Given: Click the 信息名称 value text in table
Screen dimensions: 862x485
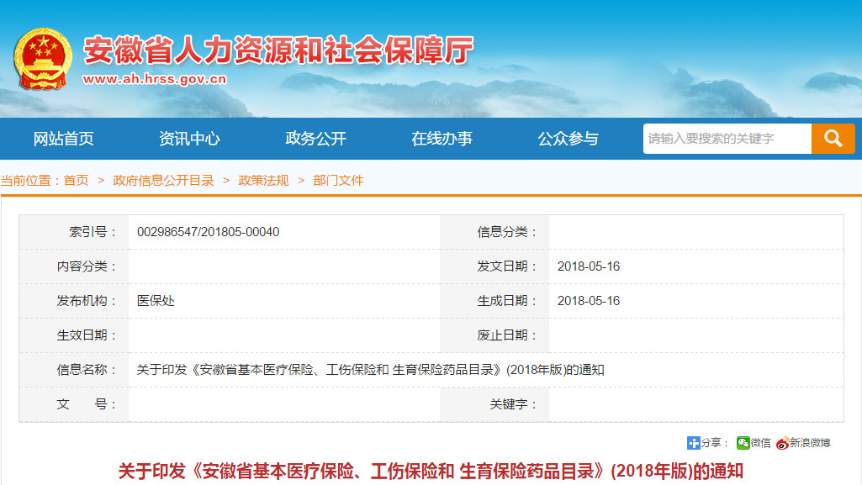Looking at the screenshot, I should (x=371, y=370).
